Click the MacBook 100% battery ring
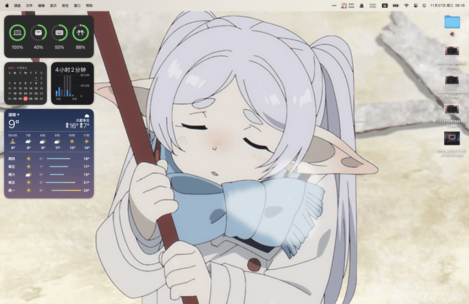The image size is (469, 304). tap(17, 32)
